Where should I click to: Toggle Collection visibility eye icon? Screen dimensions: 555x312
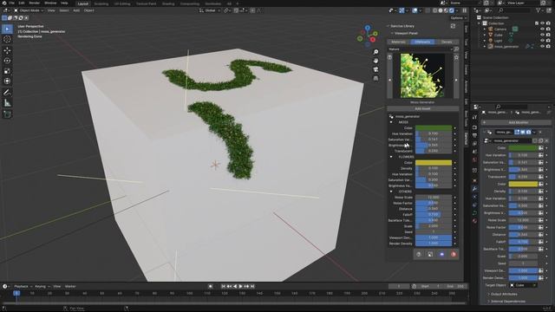click(542, 23)
